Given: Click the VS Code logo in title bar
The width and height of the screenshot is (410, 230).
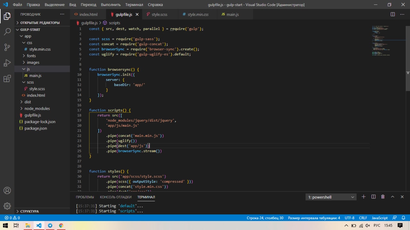Looking at the screenshot, I should (5, 4).
